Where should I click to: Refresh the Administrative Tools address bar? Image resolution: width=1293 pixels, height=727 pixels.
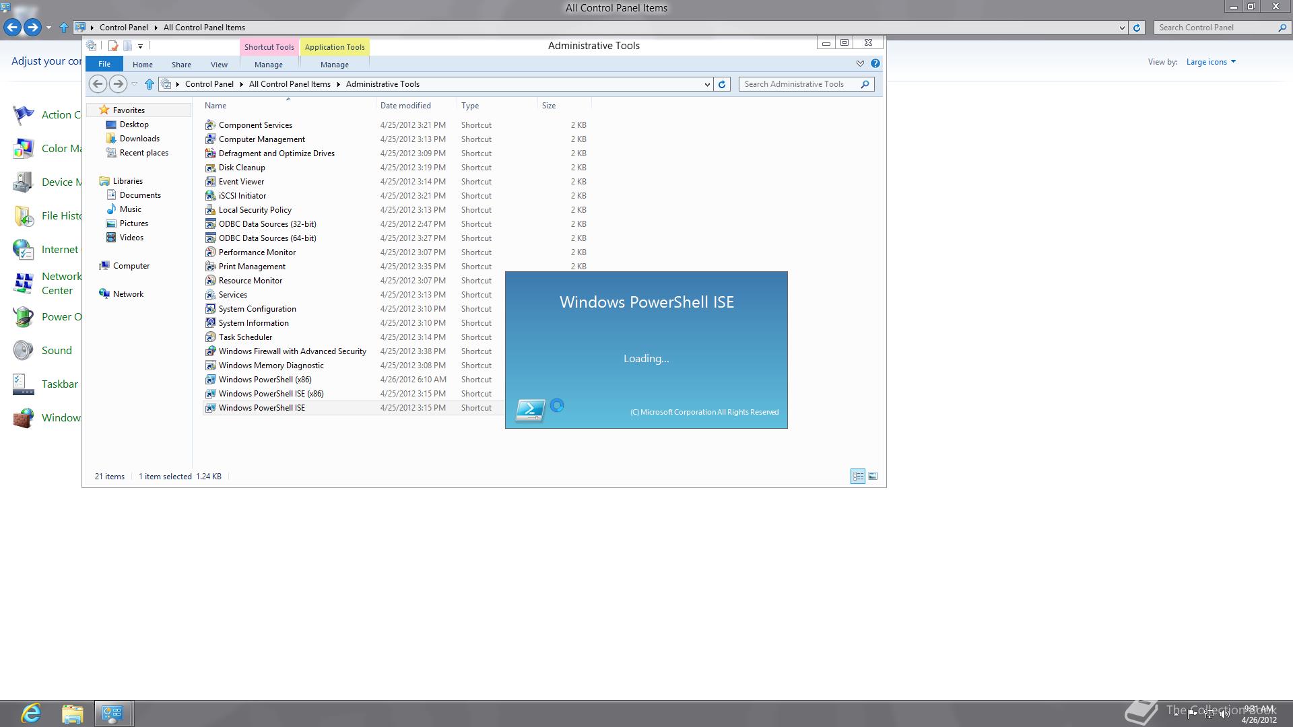722,84
